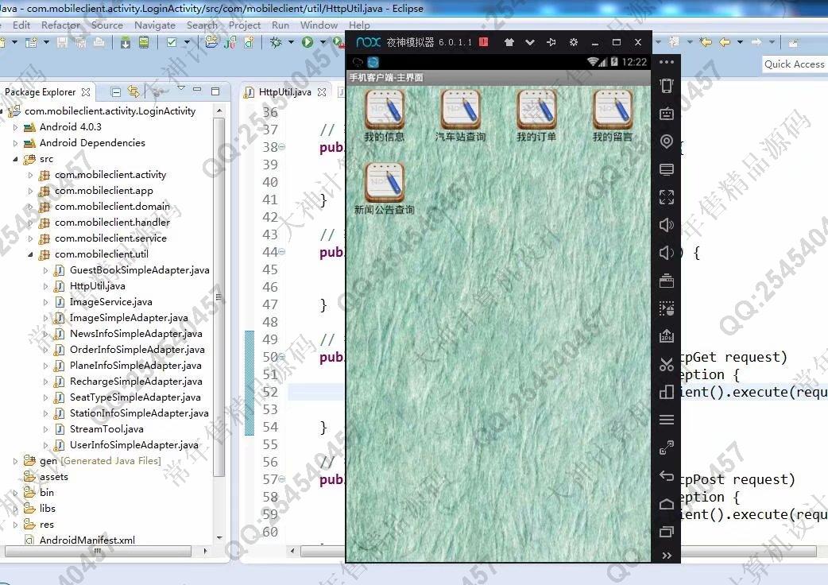The image size is (828, 585).
Task: Click the Eclipse Run green play button
Action: (308, 42)
